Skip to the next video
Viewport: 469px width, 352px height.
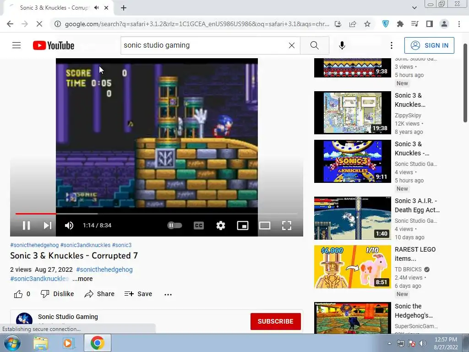pos(47,225)
